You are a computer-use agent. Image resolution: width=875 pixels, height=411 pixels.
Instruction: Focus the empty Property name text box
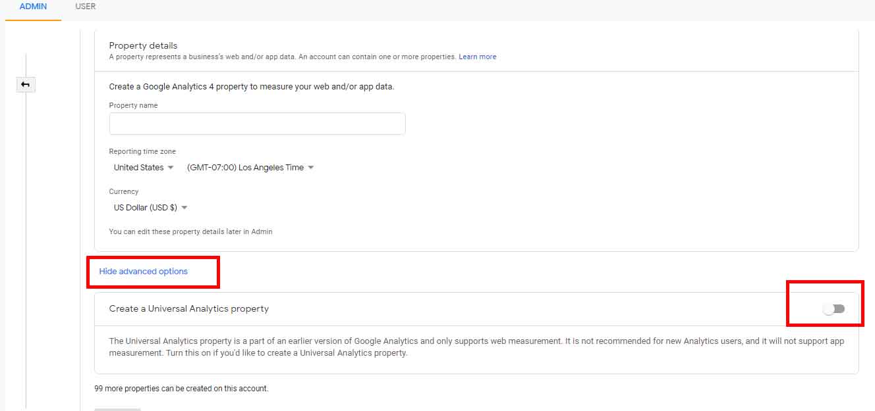pos(257,123)
